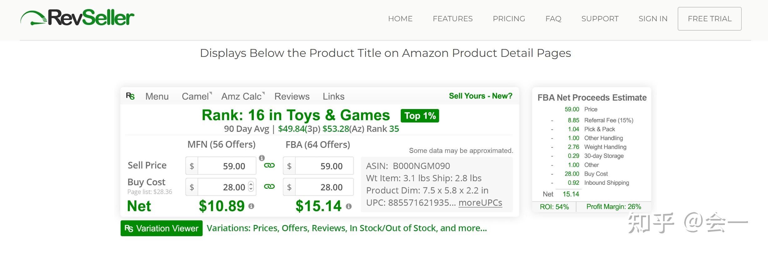
Task: Click the RevSeller logo in the header
Action: pos(77,18)
